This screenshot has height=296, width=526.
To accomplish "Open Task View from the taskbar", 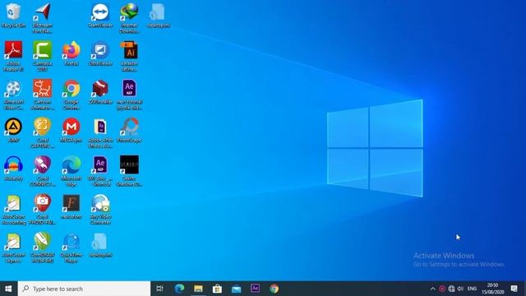I will 160,289.
